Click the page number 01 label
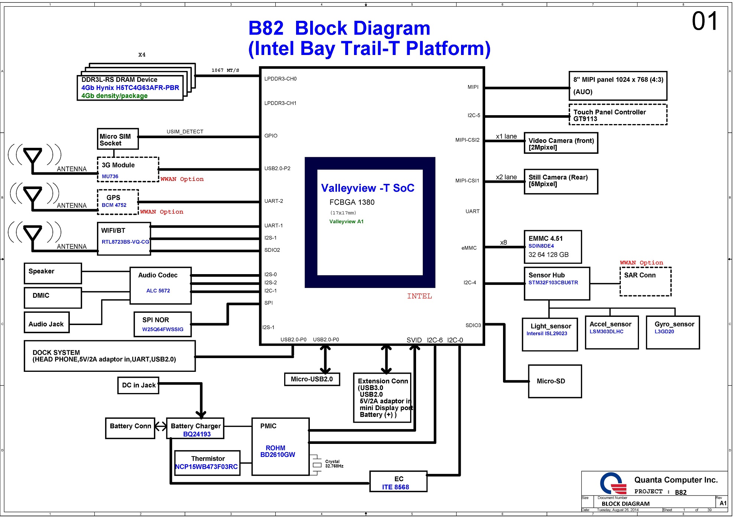 pyautogui.click(x=704, y=21)
